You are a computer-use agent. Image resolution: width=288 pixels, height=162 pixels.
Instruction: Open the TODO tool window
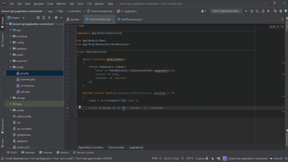point(12,153)
